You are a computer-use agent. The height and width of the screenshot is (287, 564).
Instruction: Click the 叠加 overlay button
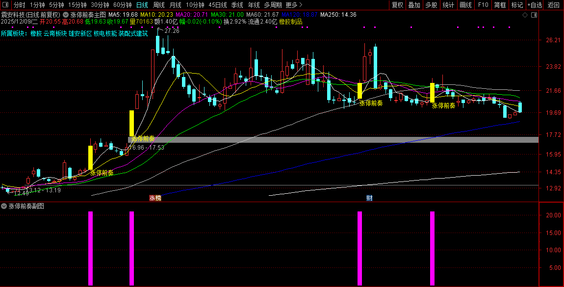[x=414, y=5]
